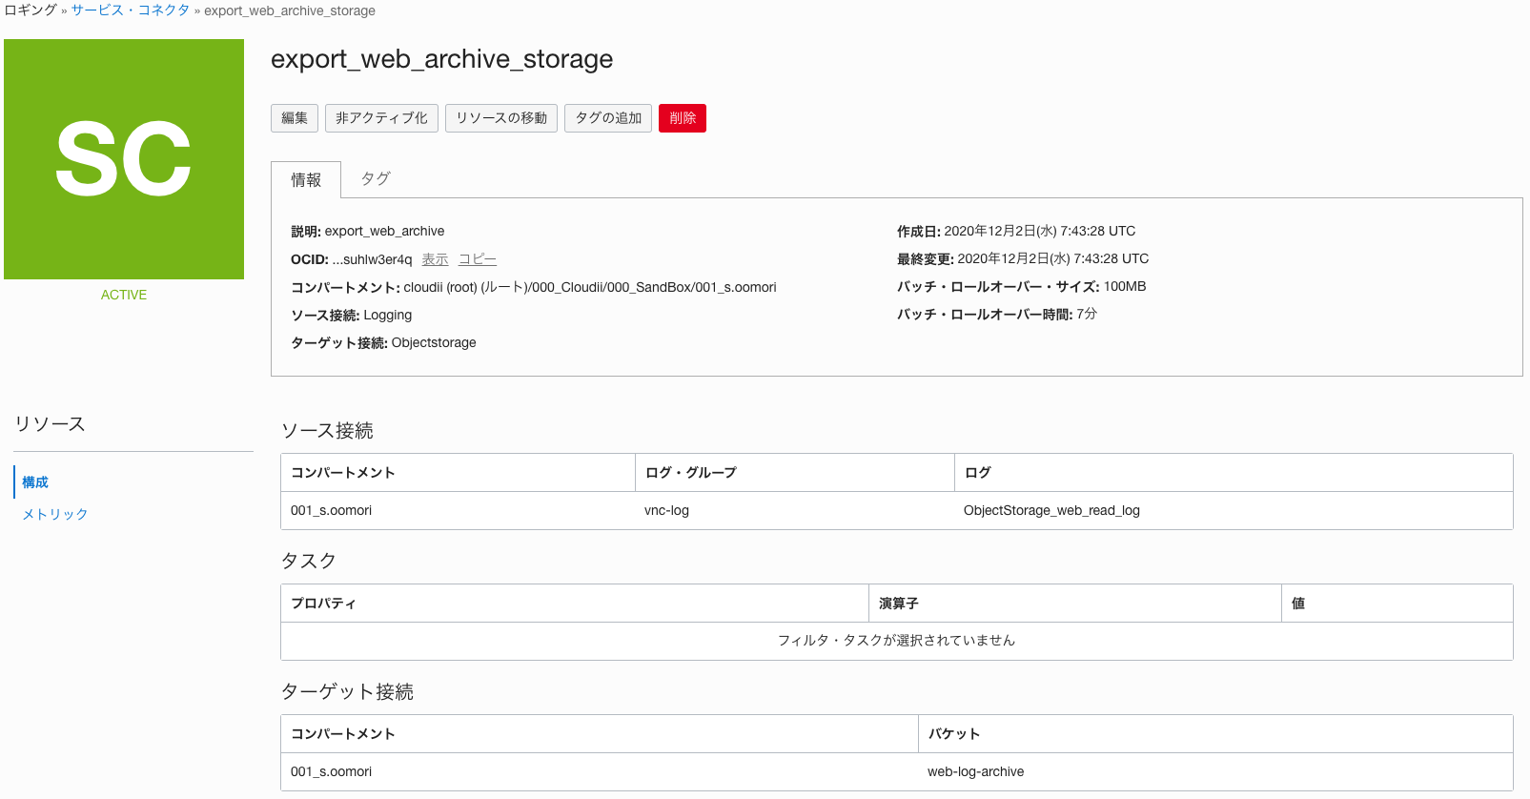Image resolution: width=1530 pixels, height=799 pixels.
Task: Click the 表示 link next to OCID
Action: (435, 259)
